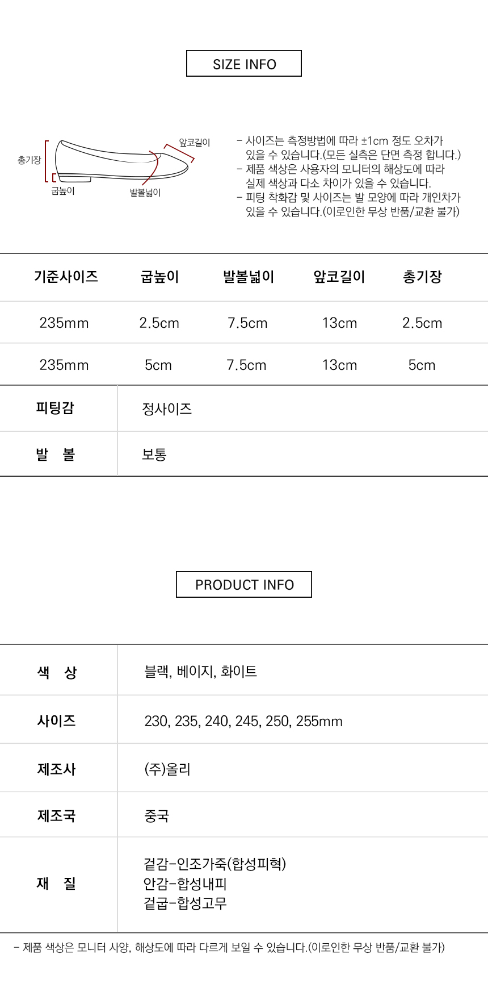Click the color list 블랙, 베이지, 화이트
Image resolution: width=488 pixels, height=1004 pixels.
(x=201, y=672)
